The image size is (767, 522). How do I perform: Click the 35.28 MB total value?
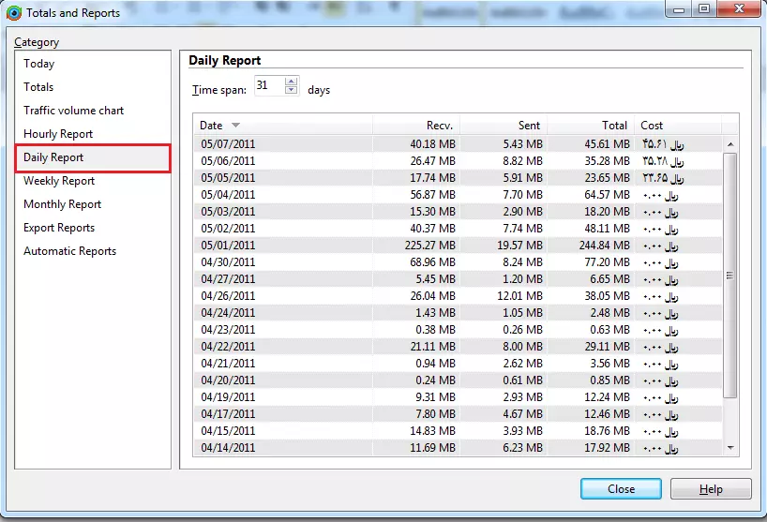[x=607, y=161]
